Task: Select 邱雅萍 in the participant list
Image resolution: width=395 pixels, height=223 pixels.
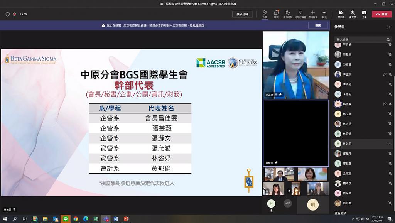Action: pos(361,154)
